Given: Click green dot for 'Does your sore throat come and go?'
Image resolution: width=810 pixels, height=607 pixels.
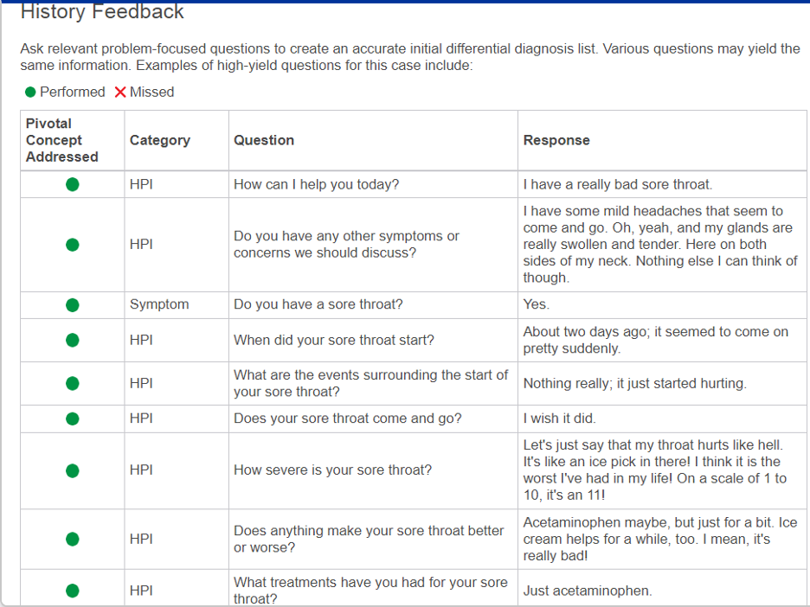Looking at the screenshot, I should [x=73, y=419].
